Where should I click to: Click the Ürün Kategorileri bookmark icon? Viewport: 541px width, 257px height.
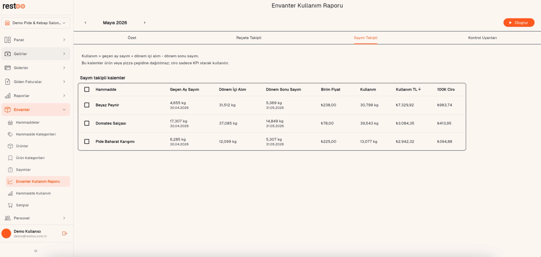tap(10, 158)
